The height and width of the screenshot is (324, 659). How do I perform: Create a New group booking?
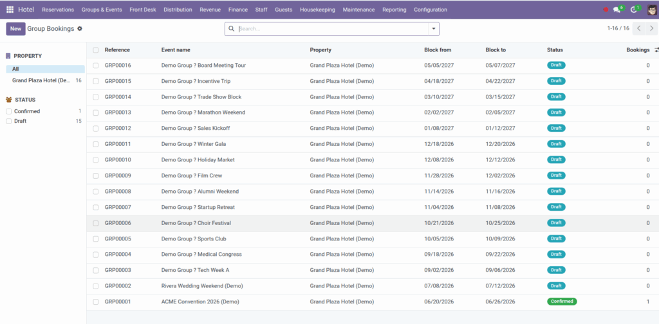click(15, 29)
